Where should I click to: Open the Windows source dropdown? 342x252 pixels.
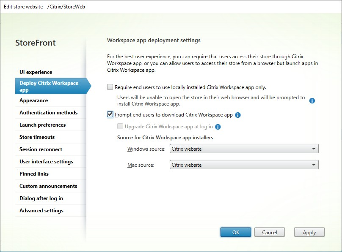pyautogui.click(x=243, y=149)
